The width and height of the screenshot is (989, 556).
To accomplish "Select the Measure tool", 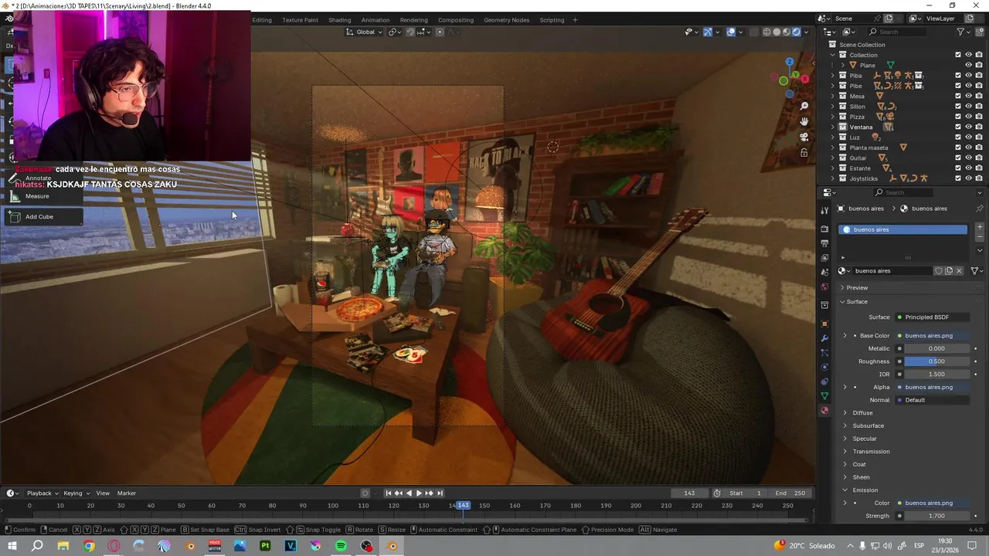I will 42,196.
